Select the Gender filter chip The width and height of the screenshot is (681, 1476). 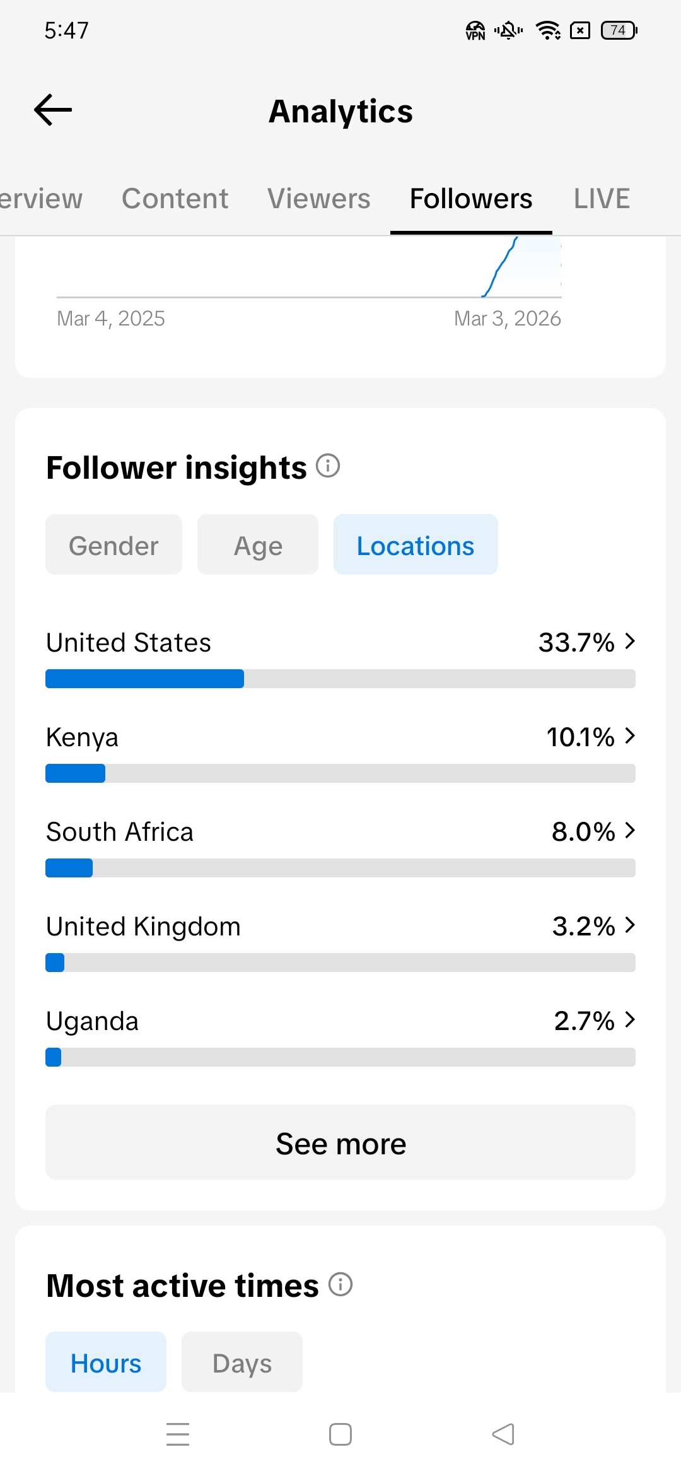(x=113, y=545)
